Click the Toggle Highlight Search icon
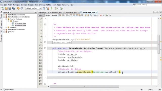 point(79,15)
